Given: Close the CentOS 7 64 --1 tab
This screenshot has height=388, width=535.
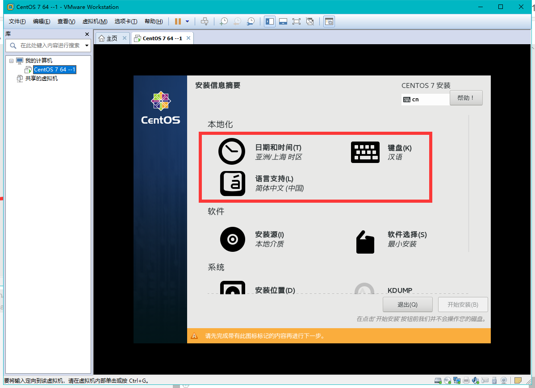Looking at the screenshot, I should [x=188, y=38].
